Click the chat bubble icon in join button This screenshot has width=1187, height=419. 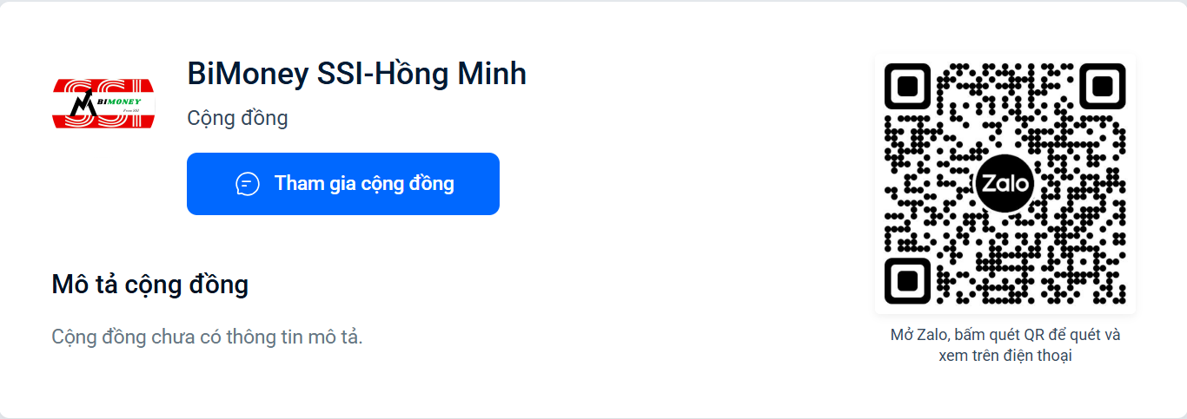tap(248, 184)
